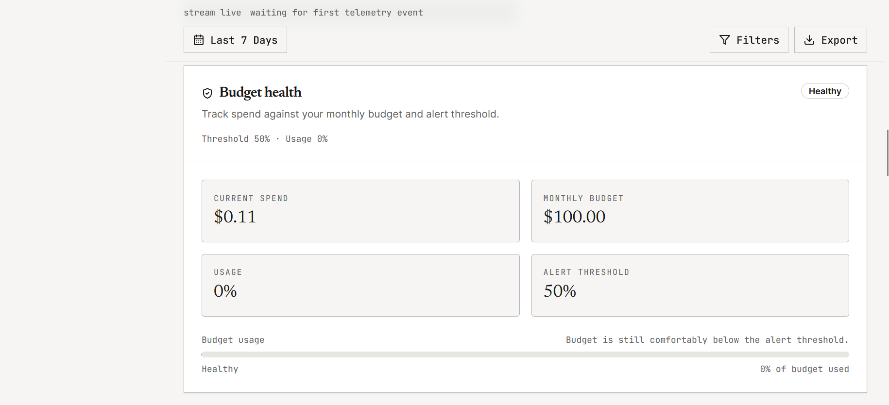
Task: Select the Usage 0% card
Action: pyautogui.click(x=360, y=285)
